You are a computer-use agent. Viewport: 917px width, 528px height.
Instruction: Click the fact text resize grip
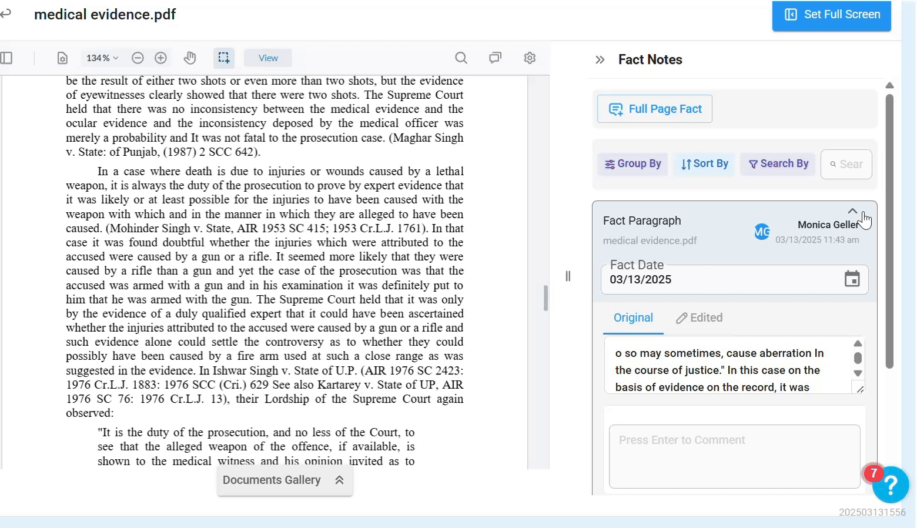[860, 389]
